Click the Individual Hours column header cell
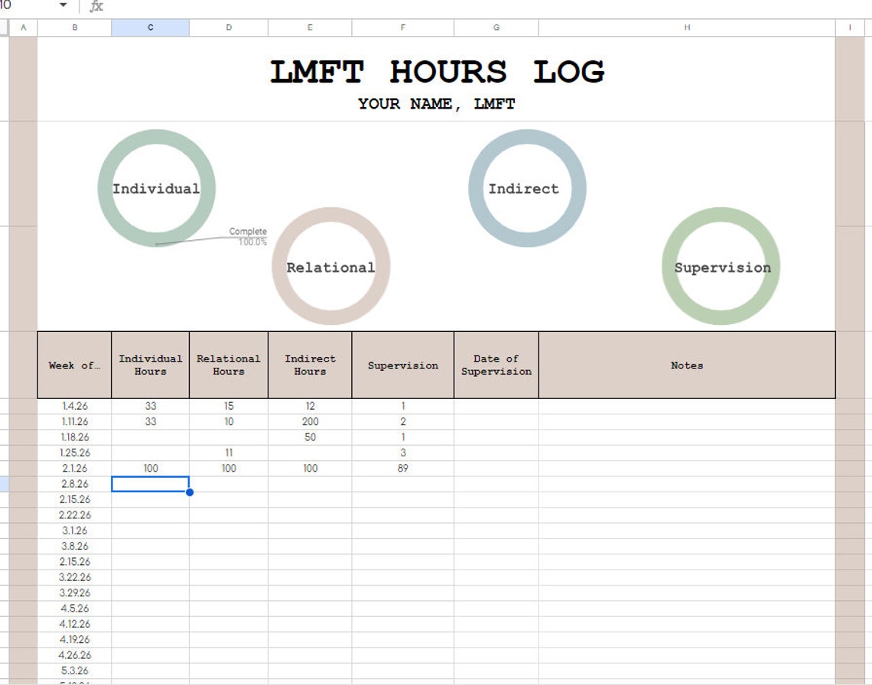The image size is (872, 685). (x=150, y=365)
